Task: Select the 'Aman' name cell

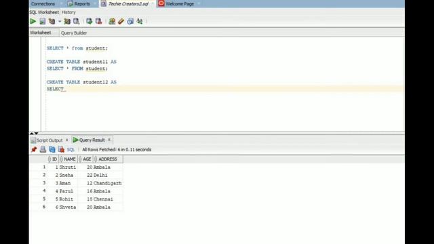Action: pyautogui.click(x=68, y=183)
